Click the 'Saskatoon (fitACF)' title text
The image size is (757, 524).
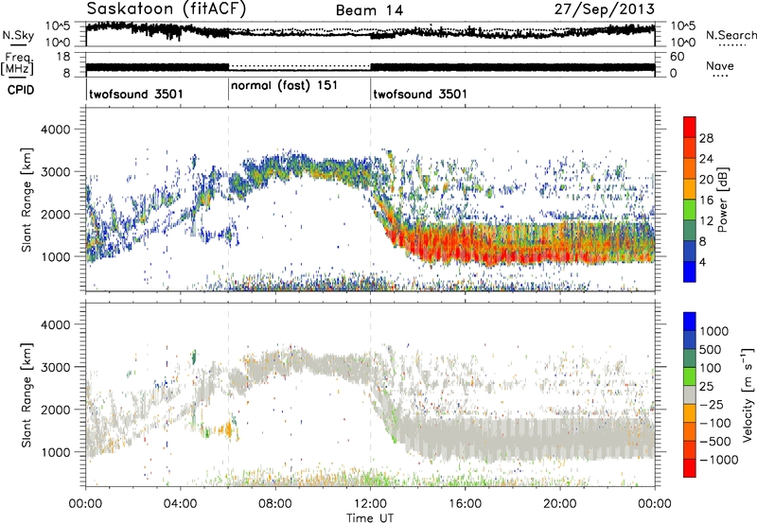(x=167, y=9)
